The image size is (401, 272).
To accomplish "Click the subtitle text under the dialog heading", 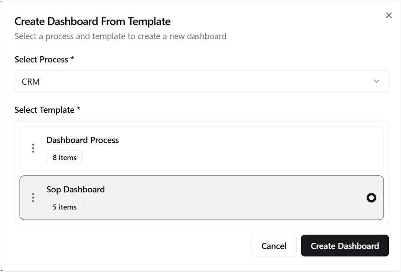I will point(120,36).
